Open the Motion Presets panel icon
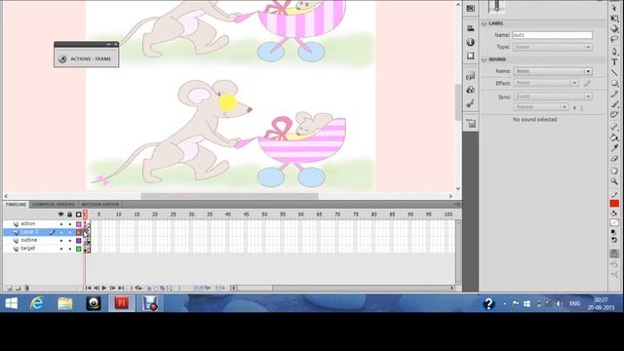 point(470,103)
